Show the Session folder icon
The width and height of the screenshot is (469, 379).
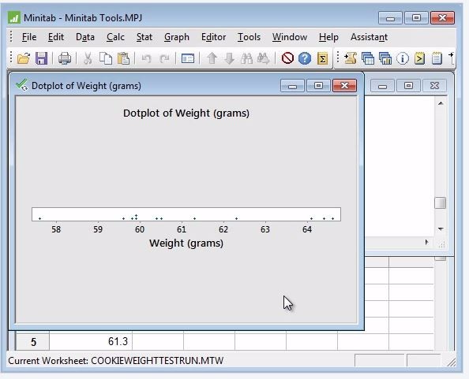tap(351, 58)
